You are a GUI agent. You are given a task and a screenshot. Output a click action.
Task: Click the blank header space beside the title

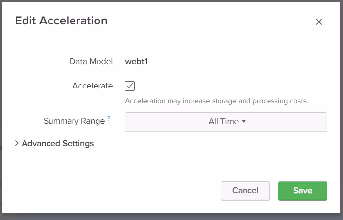point(211,21)
